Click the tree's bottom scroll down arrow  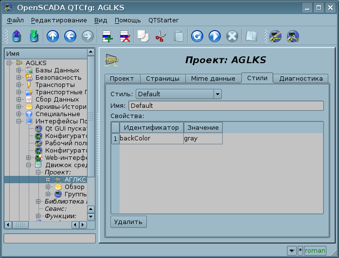[x=90, y=217]
